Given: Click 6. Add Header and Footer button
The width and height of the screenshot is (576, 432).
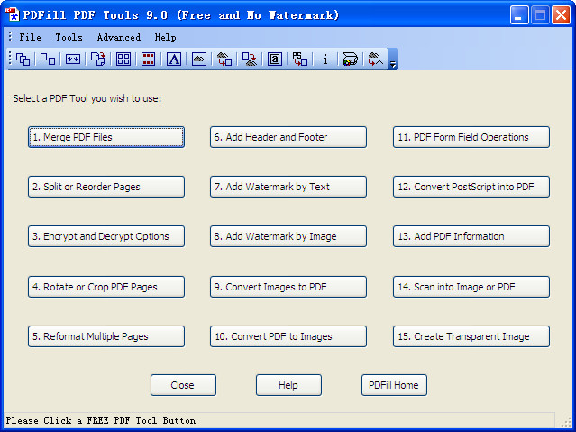Looking at the screenshot, I should click(x=288, y=137).
